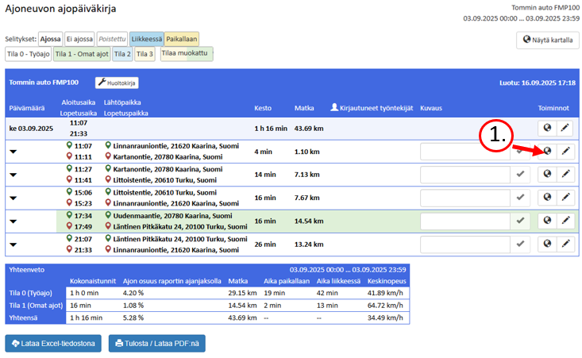Confirm description checkmark for 11:07 trip
Image resolution: width=582 pixels, height=358 pixels.
[520, 152]
